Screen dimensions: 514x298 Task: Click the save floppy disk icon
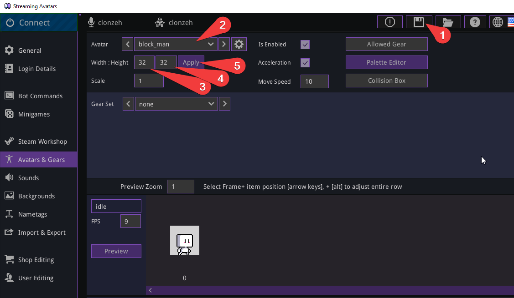point(418,22)
